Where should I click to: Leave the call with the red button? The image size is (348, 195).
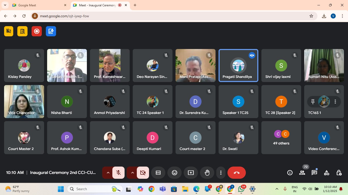tap(236, 173)
